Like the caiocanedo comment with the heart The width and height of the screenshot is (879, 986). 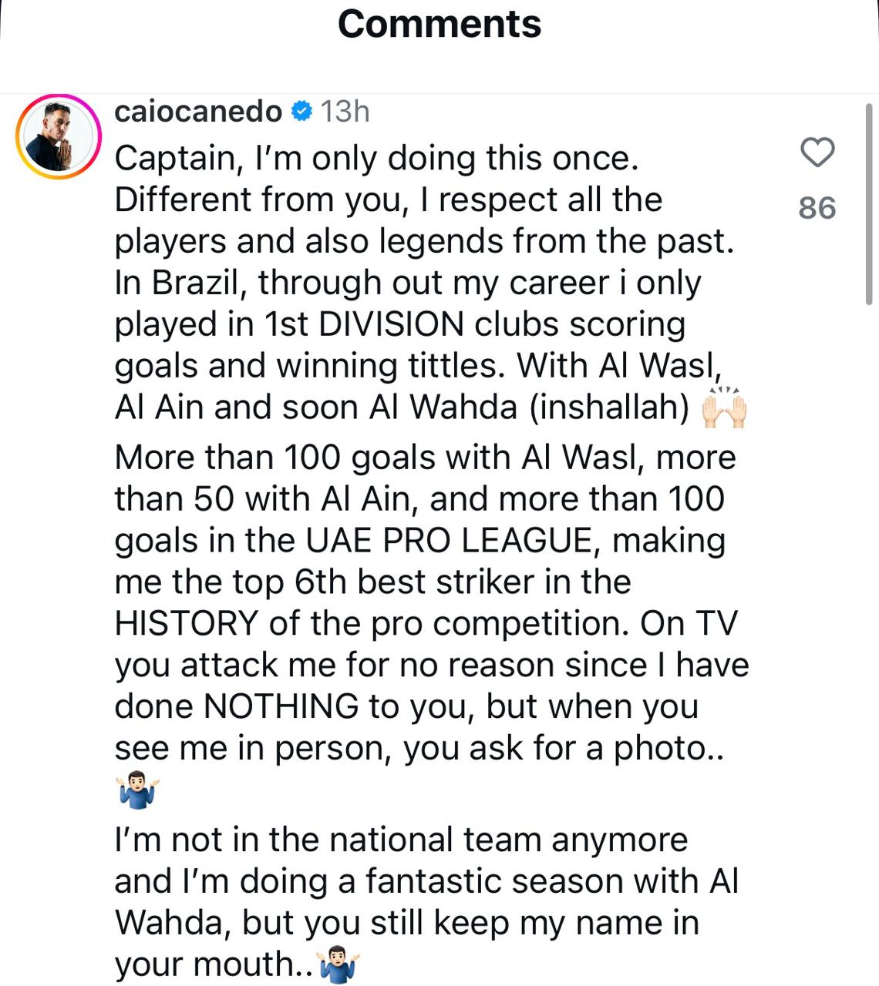coord(817,153)
